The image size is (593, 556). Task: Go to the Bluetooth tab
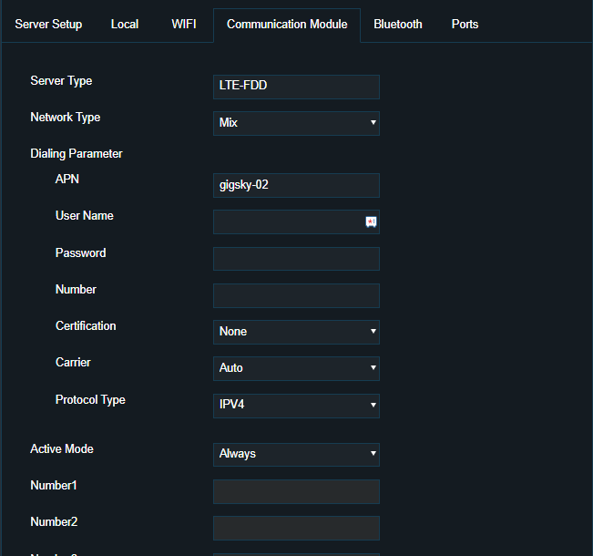point(398,25)
